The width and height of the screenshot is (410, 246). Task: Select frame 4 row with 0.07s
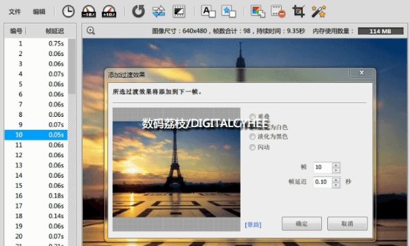[x=36, y=74]
